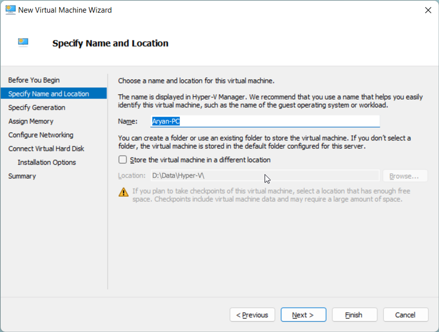Image resolution: width=439 pixels, height=332 pixels.
Task: Click the New Virtual Machine Wizard title text
Action: (x=65, y=10)
